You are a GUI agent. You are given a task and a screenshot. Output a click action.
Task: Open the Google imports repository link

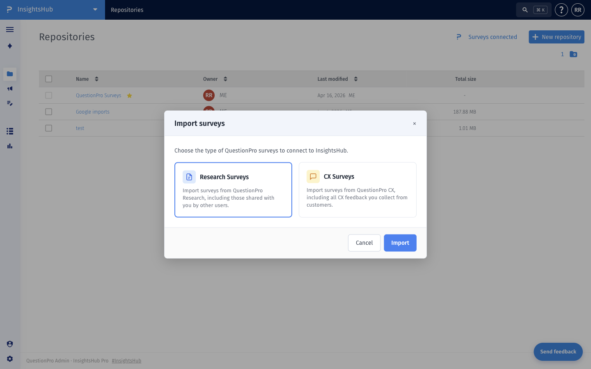pos(93,112)
